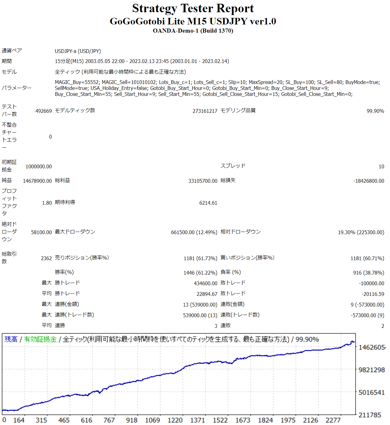Select average consecutive losses value 2
The width and height of the screenshot is (390, 425).
[x=383, y=326]
